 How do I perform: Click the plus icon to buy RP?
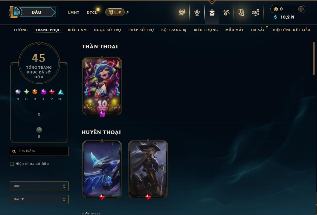point(301,9)
